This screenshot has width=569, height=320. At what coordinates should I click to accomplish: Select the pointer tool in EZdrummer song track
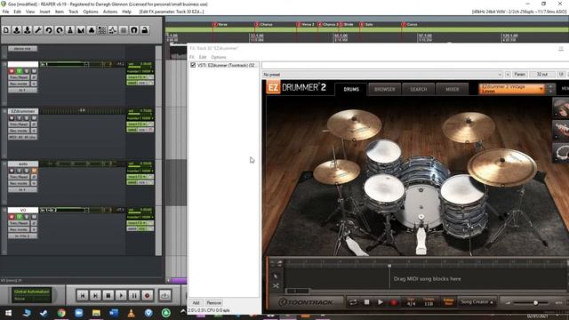(x=276, y=276)
